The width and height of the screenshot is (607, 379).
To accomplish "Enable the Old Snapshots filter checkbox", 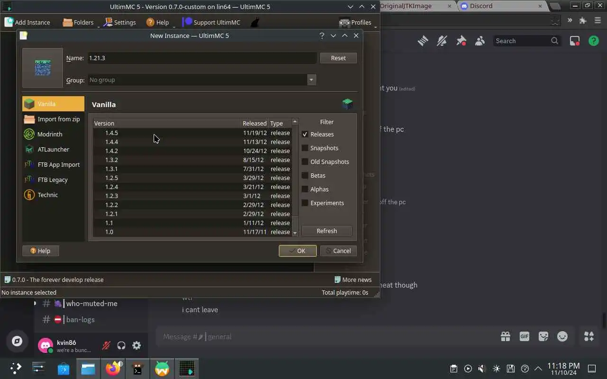I will [305, 162].
